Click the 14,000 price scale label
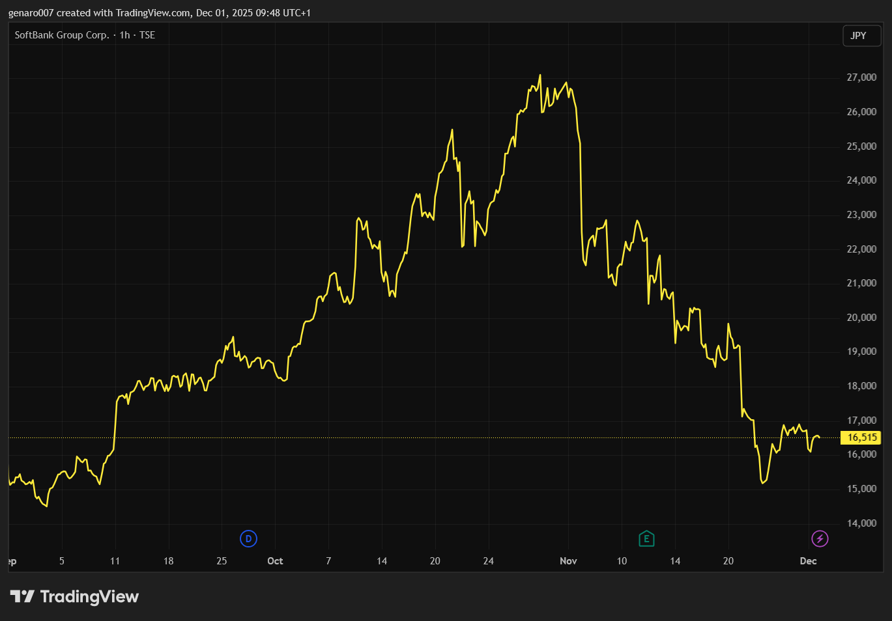This screenshot has width=892, height=621. click(861, 523)
